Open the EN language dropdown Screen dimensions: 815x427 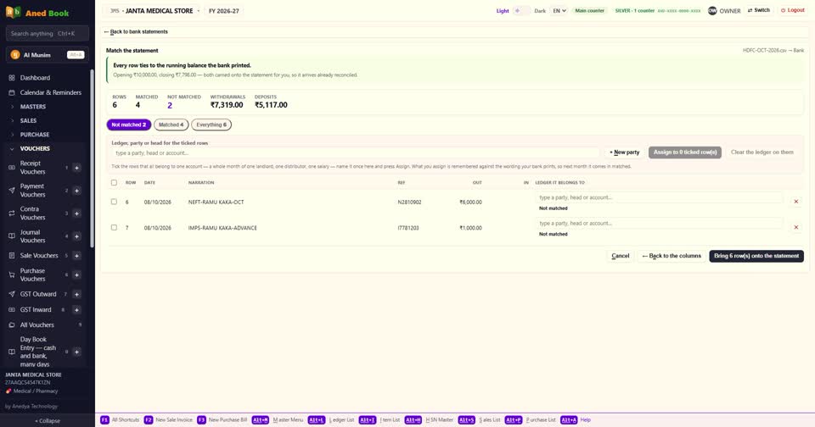[559, 10]
